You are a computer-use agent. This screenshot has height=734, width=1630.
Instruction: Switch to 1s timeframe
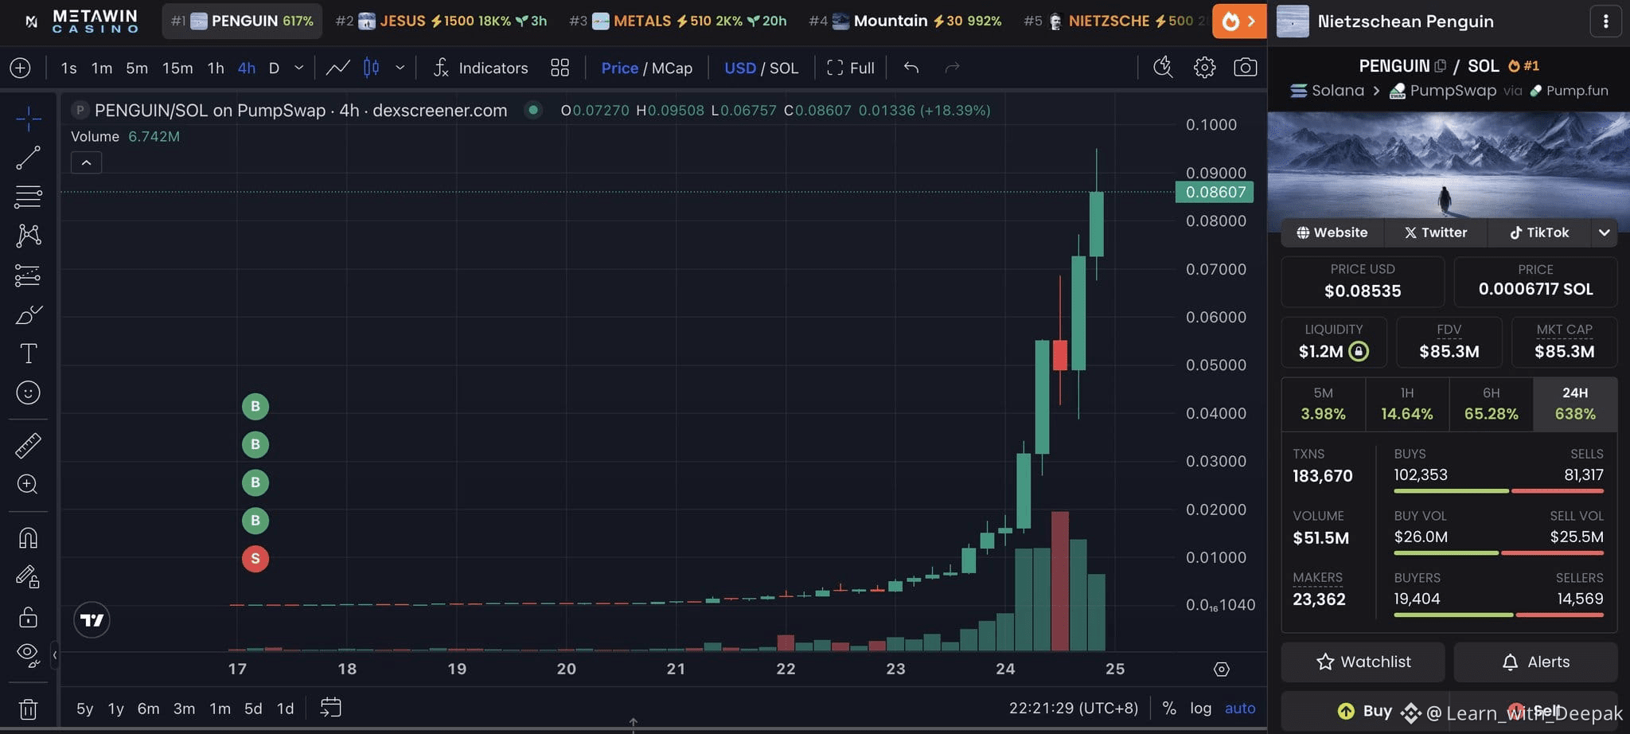[69, 68]
